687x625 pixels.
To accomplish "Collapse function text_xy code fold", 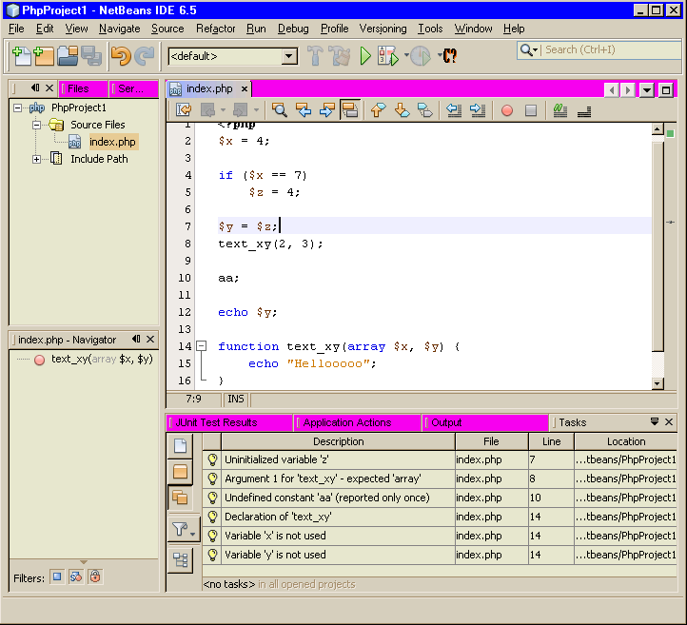I will (x=201, y=346).
